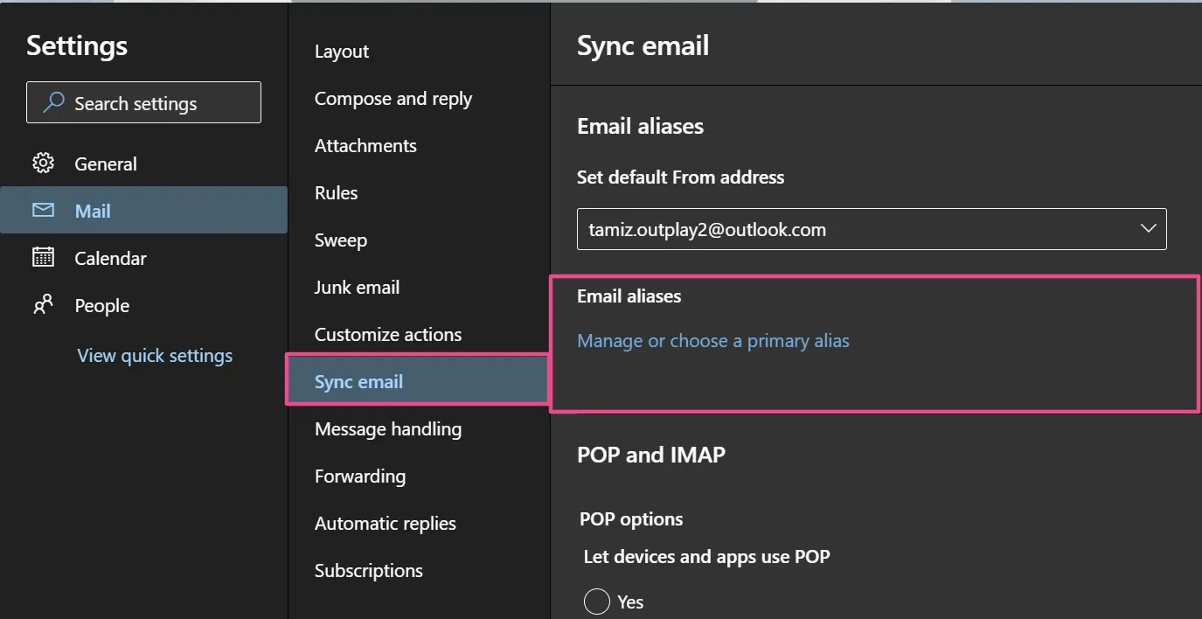Click the search magnifier icon
1202x619 pixels.
coord(53,102)
